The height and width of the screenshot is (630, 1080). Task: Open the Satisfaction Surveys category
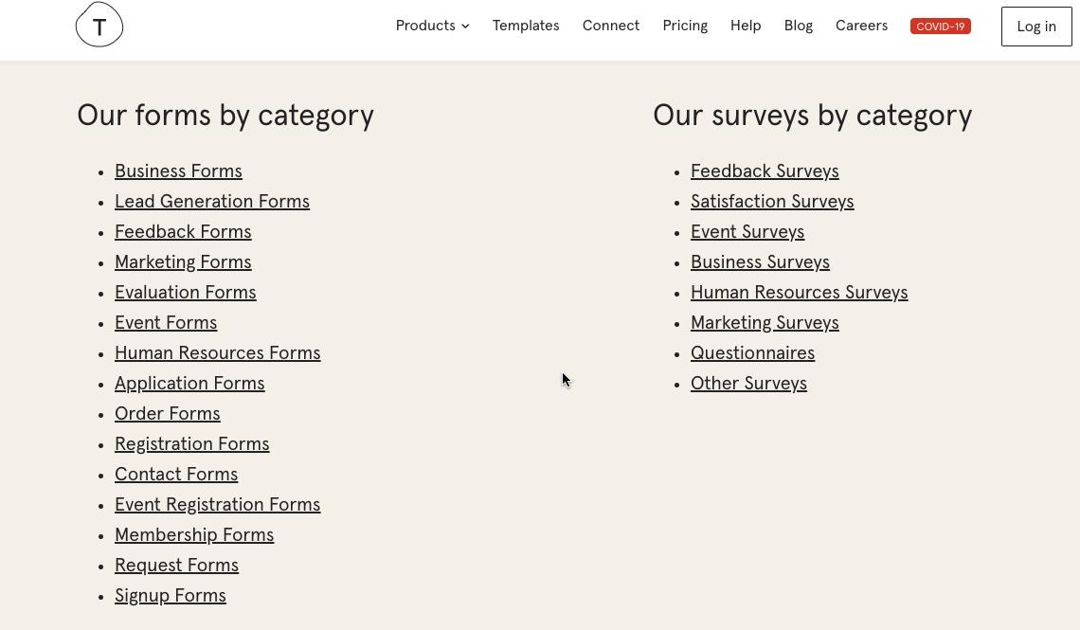pyautogui.click(x=772, y=202)
